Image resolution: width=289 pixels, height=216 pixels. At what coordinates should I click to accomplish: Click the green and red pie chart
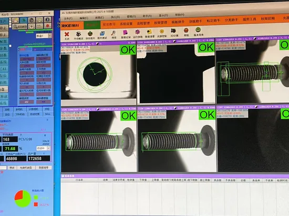23,199
